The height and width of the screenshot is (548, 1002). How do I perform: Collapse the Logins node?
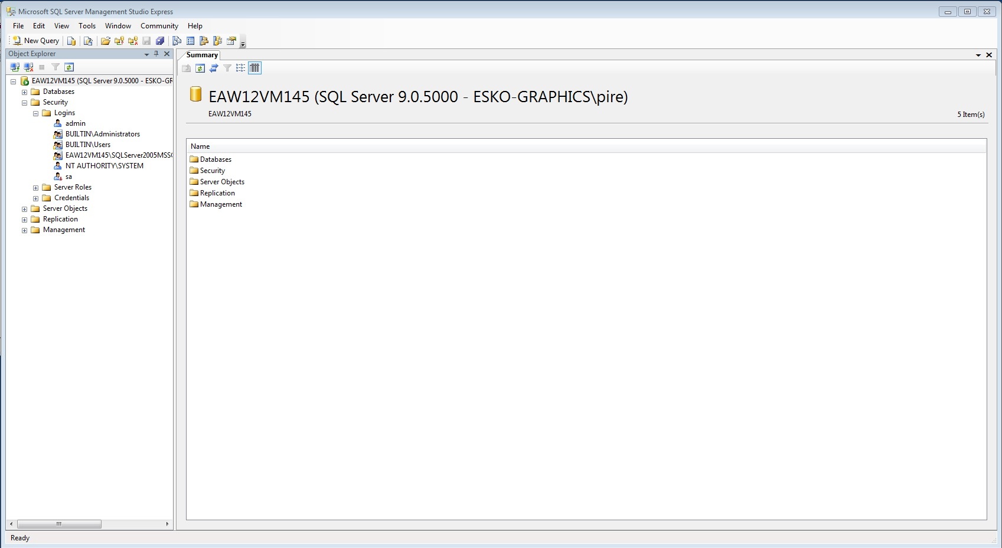pyautogui.click(x=36, y=112)
